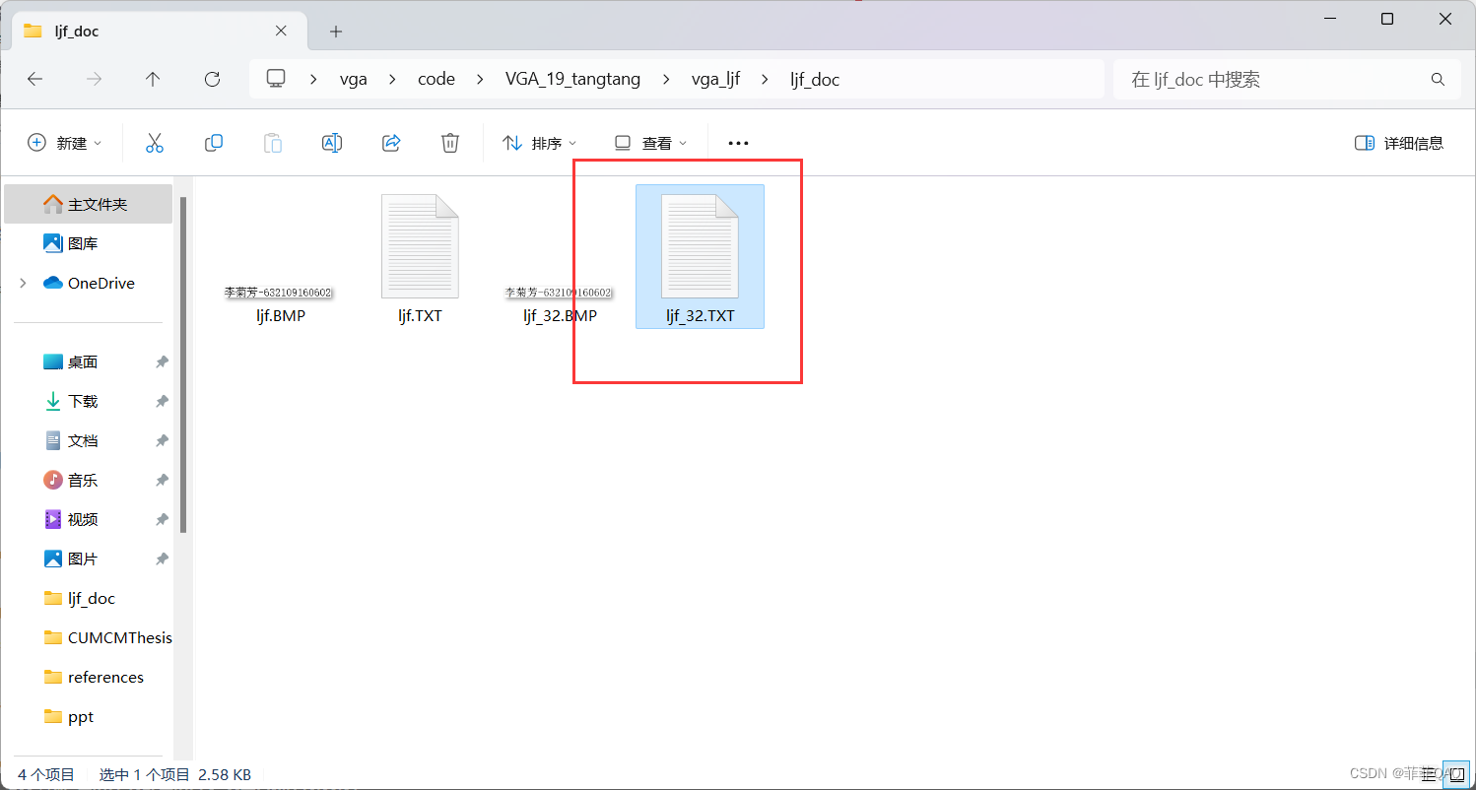
Task: Navigate to vga_ljf in breadcrumb
Action: pos(715,80)
